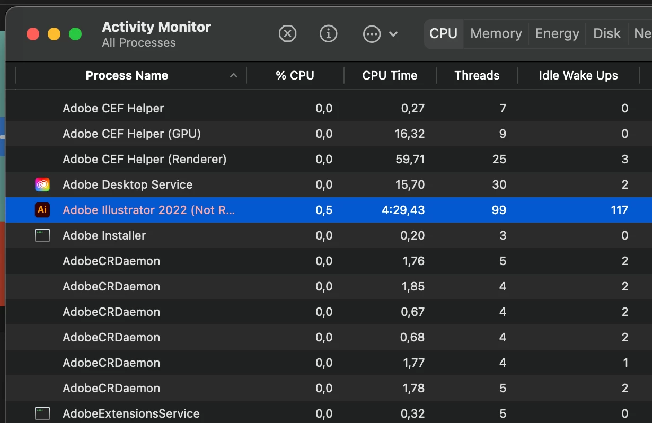Click the 4:29,43 CPU time value
This screenshot has width=652, height=423.
[x=403, y=210]
